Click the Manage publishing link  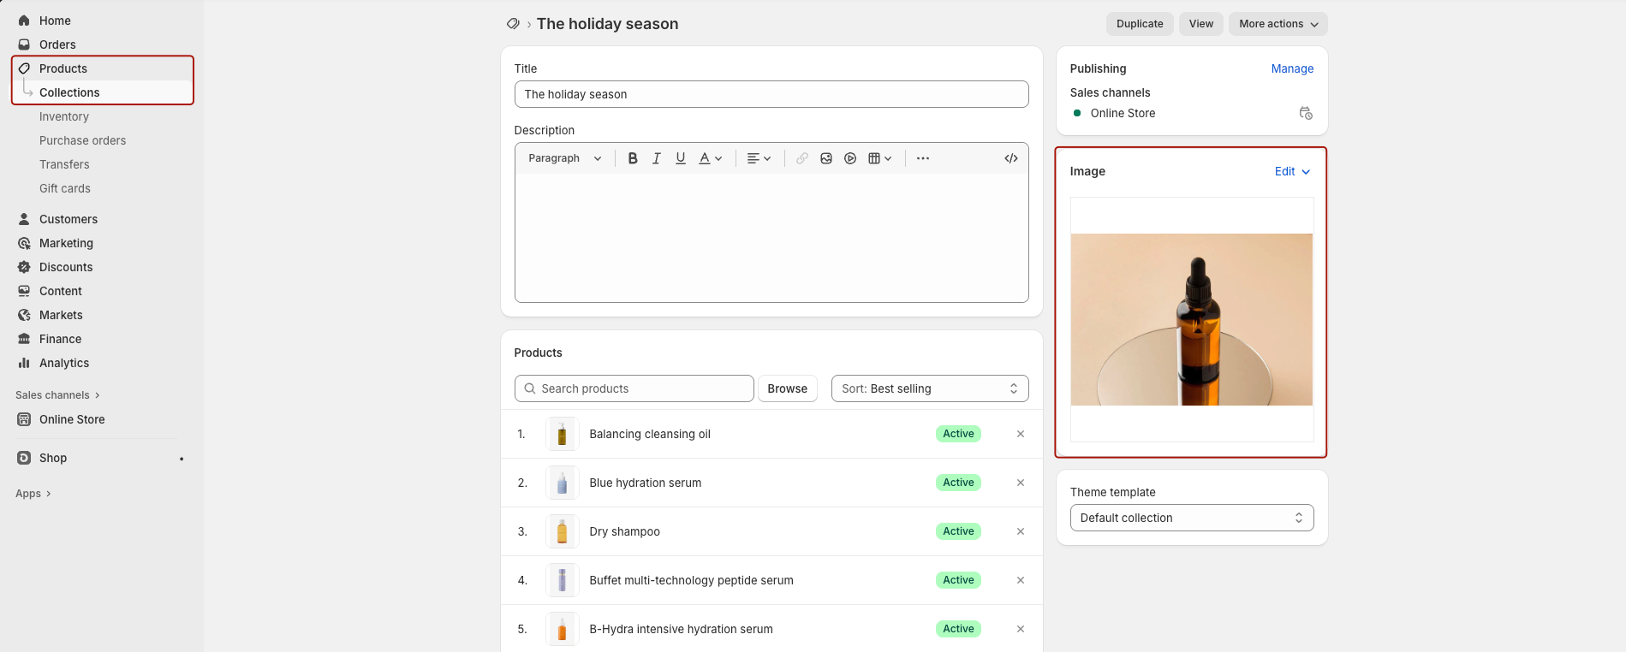click(1292, 68)
